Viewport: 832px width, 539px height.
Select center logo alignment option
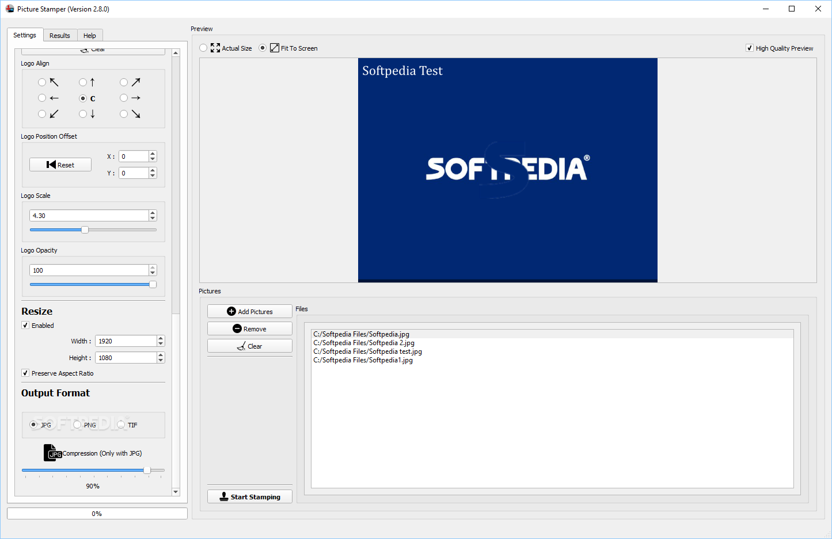[x=88, y=98]
